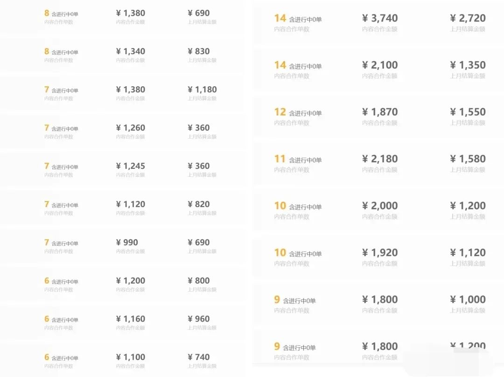Click the ¥ 2,000 cooperation amount
Viewport: 504px width, 377px height.
pyautogui.click(x=380, y=206)
